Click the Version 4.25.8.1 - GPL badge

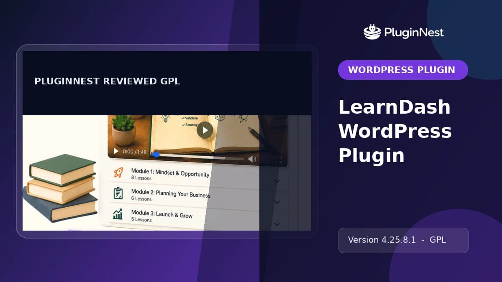coord(403,240)
